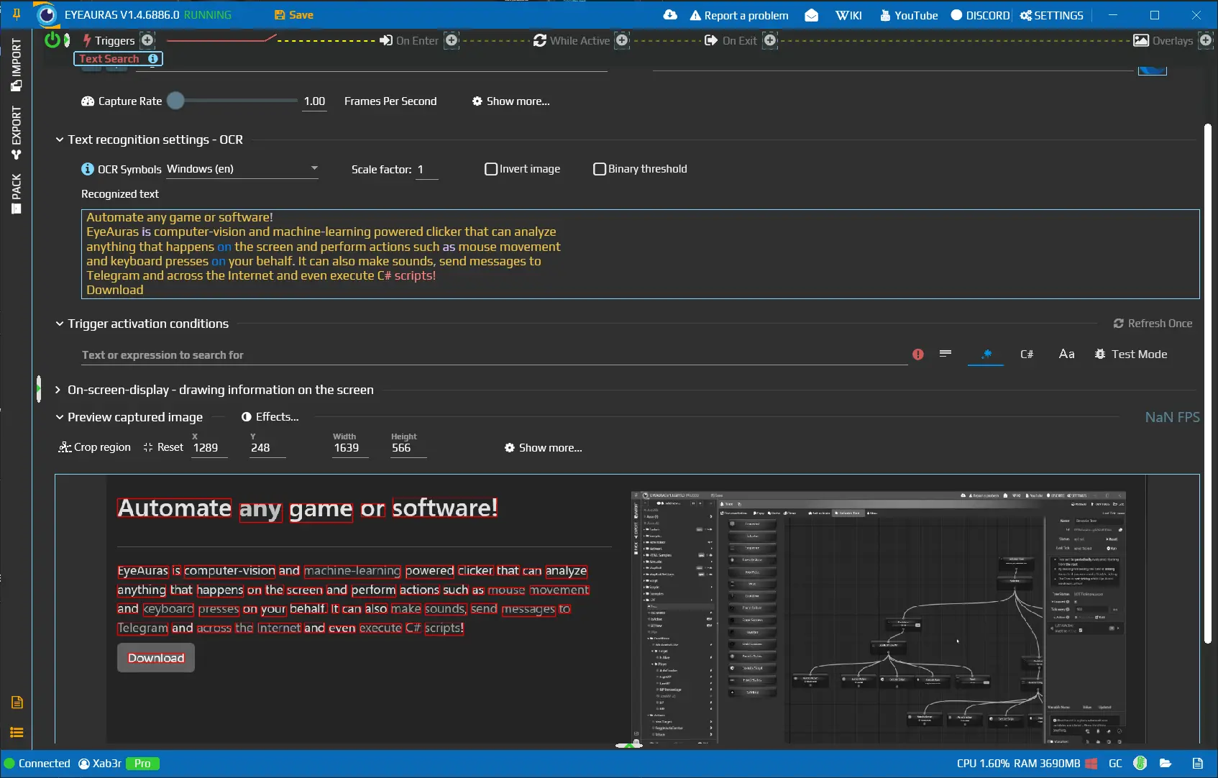
Task: Toggle the trigger power switch
Action: click(51, 40)
